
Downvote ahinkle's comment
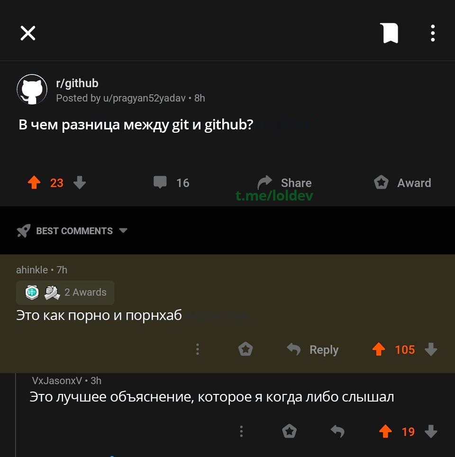click(431, 349)
